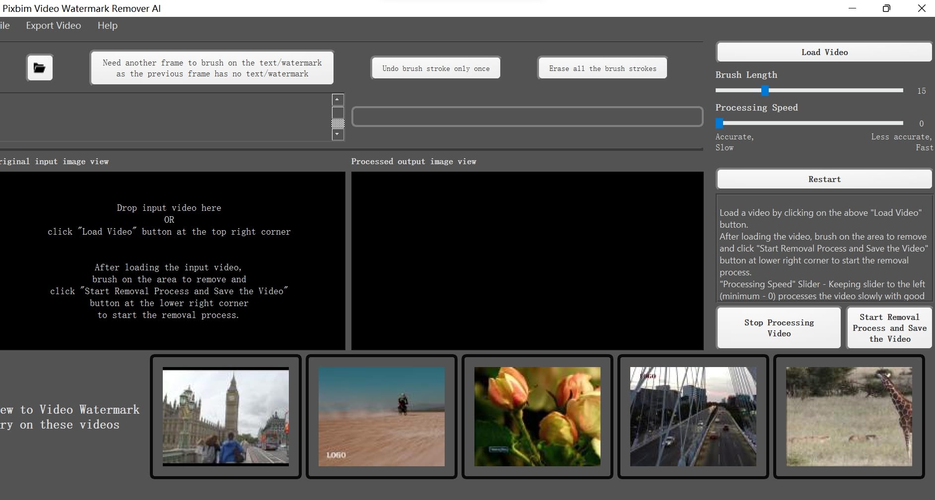This screenshot has height=500, width=935.
Task: Click the Processing Speed value 0
Action: click(921, 124)
